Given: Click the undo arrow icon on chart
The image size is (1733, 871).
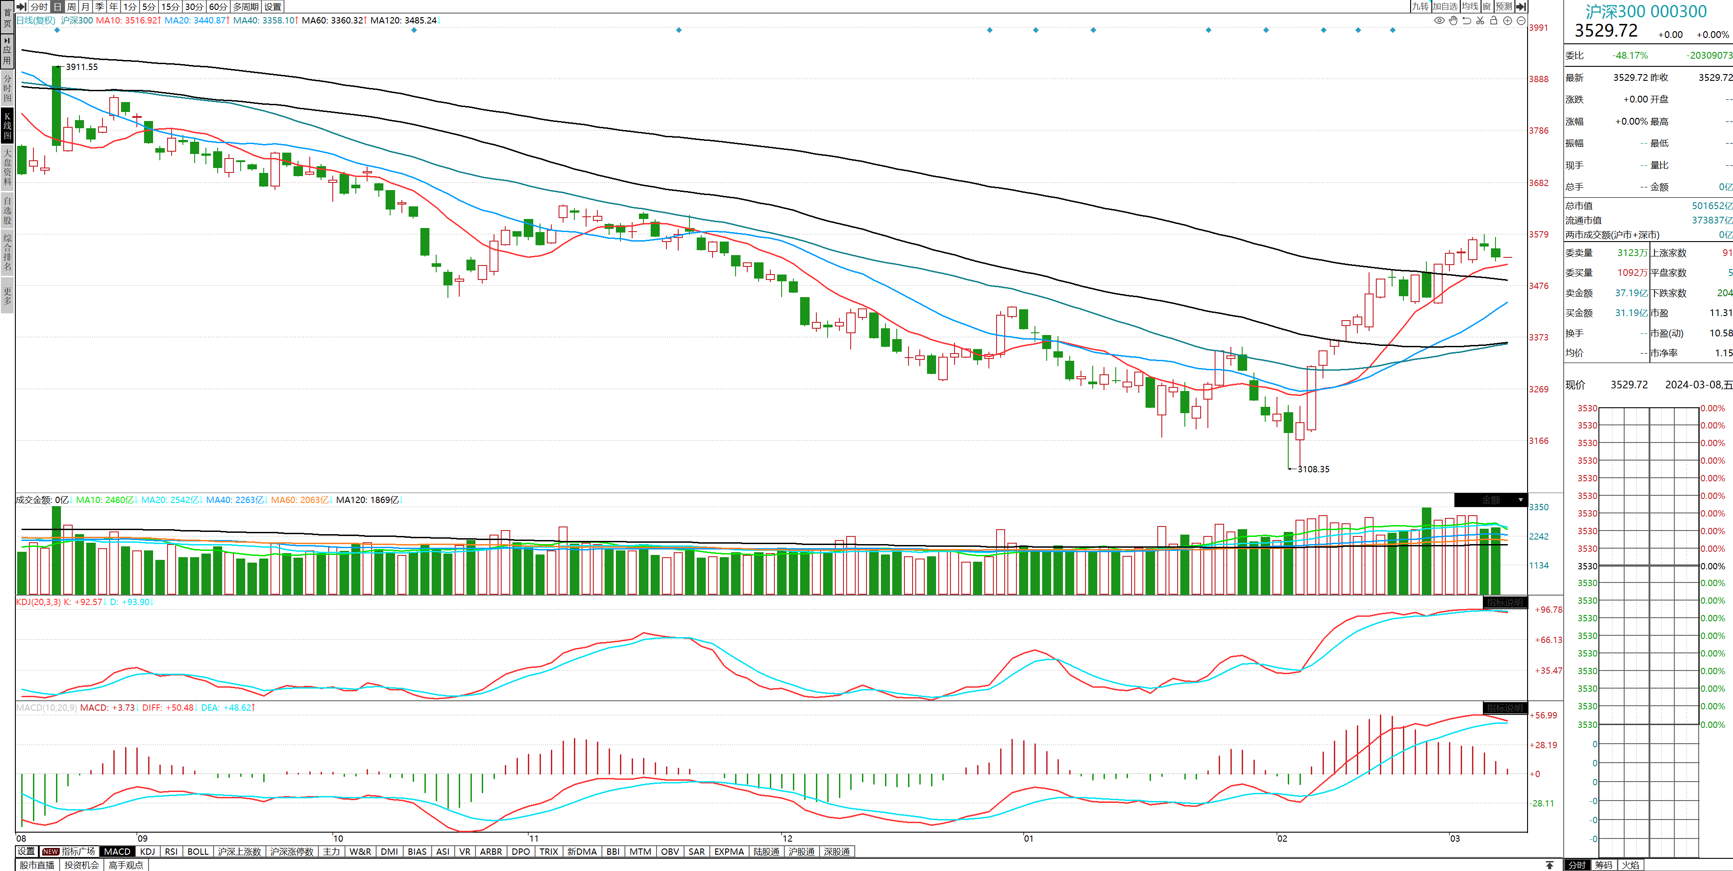Looking at the screenshot, I should click(1467, 21).
